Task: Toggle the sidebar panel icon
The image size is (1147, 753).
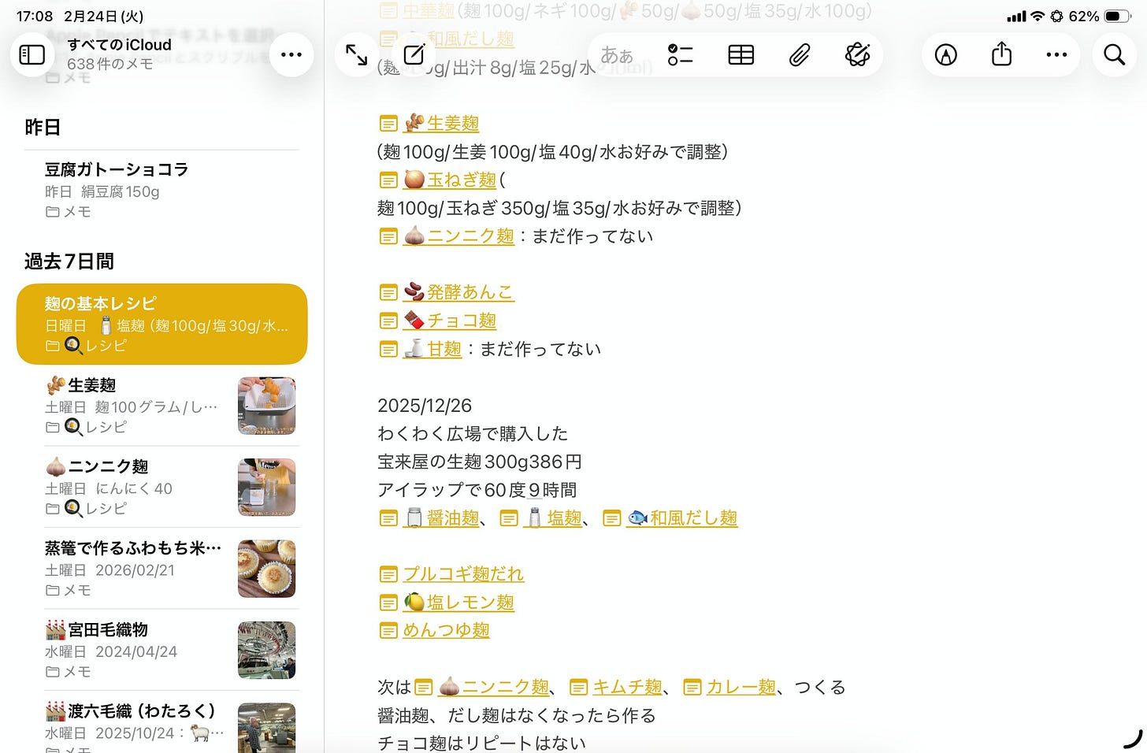Action: coord(32,54)
